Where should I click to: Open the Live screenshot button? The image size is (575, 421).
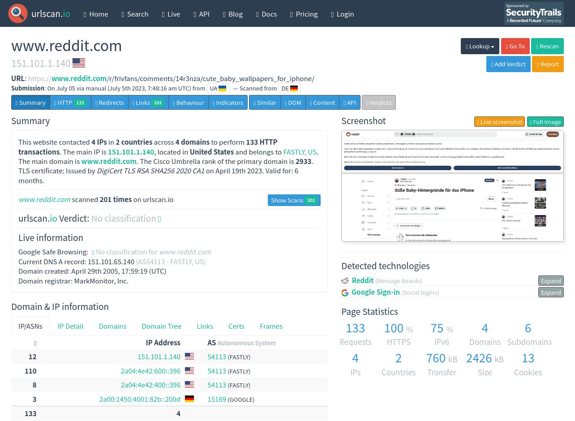pyautogui.click(x=499, y=122)
